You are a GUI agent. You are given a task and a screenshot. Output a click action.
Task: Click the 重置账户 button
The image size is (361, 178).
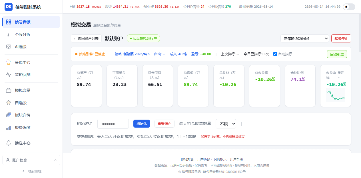165,124
